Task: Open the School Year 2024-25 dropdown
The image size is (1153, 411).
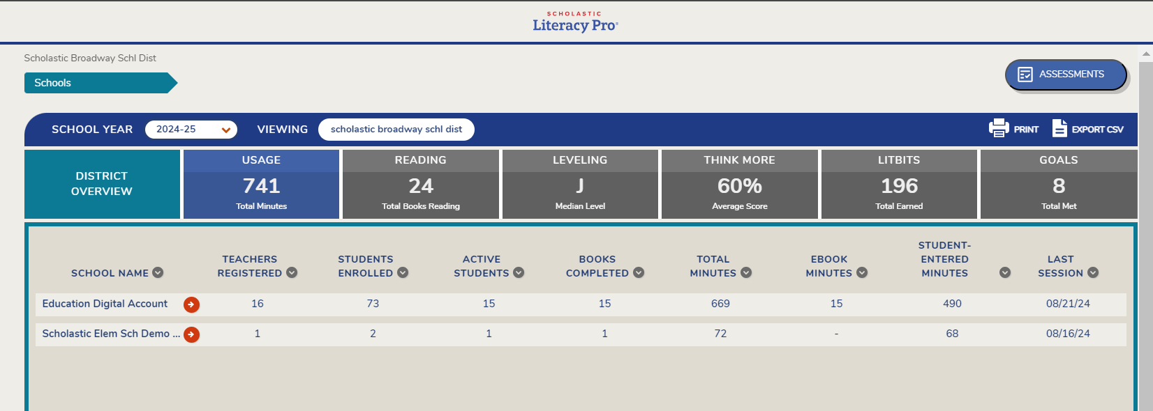Action: tap(191, 130)
